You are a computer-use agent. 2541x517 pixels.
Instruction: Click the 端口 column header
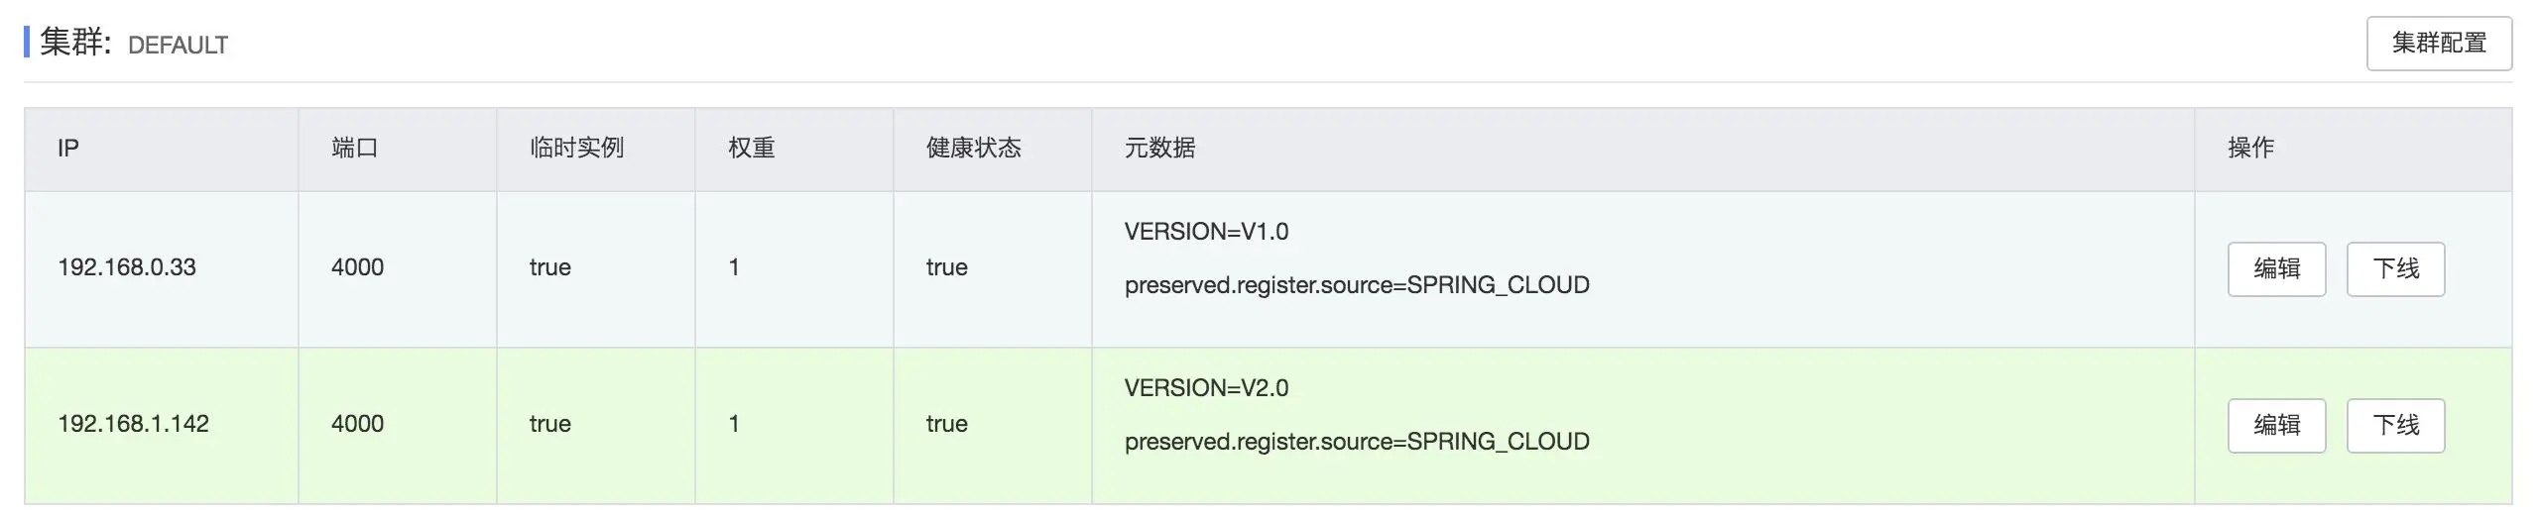coord(354,149)
